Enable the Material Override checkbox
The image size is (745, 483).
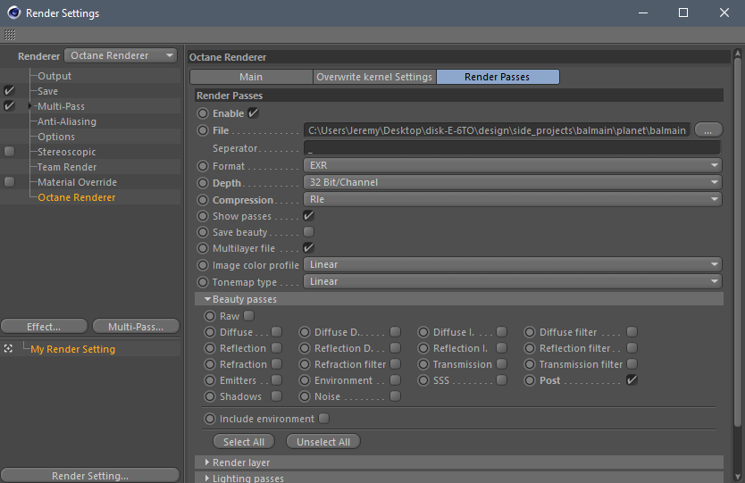tap(9, 182)
